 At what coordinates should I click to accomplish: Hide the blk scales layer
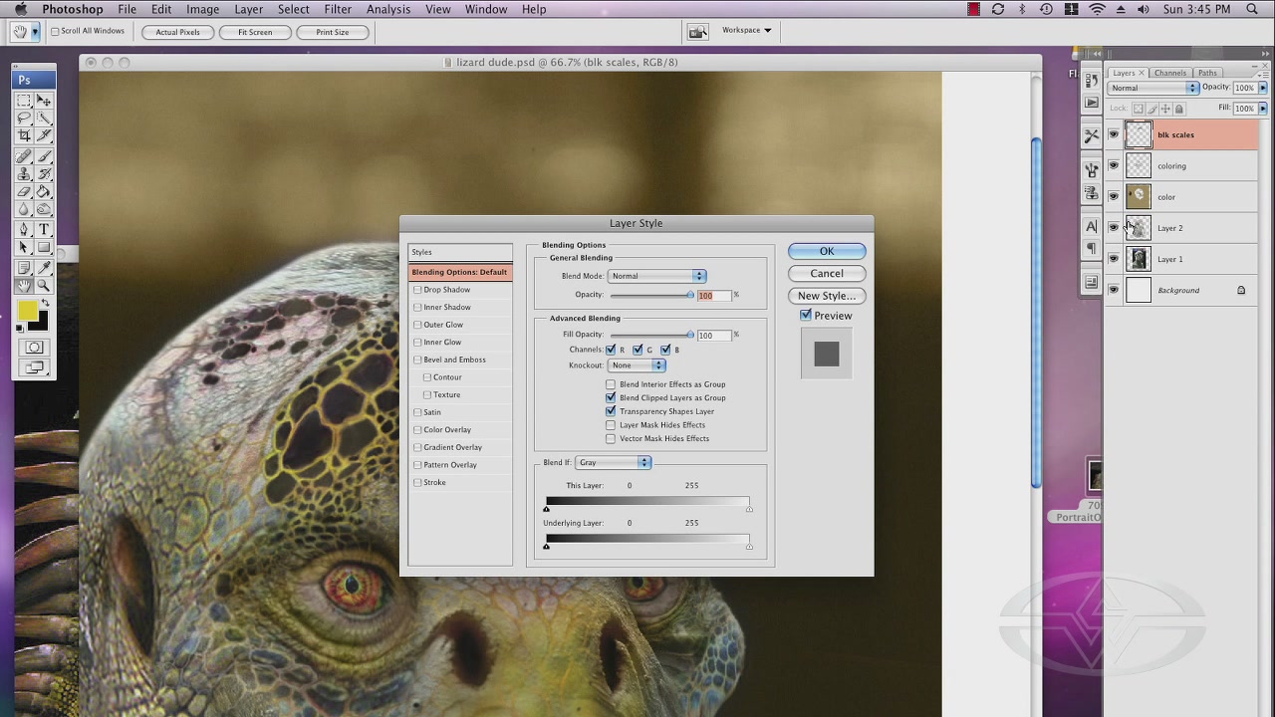1114,135
